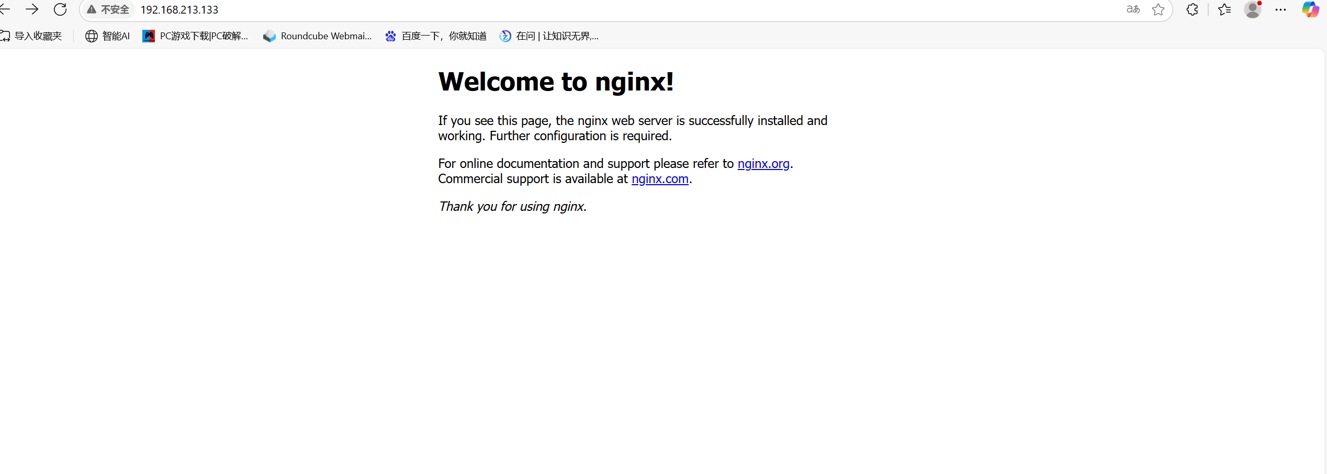Open the 在问 bookmark from favorites bar
This screenshot has height=474, width=1327.
pos(549,36)
